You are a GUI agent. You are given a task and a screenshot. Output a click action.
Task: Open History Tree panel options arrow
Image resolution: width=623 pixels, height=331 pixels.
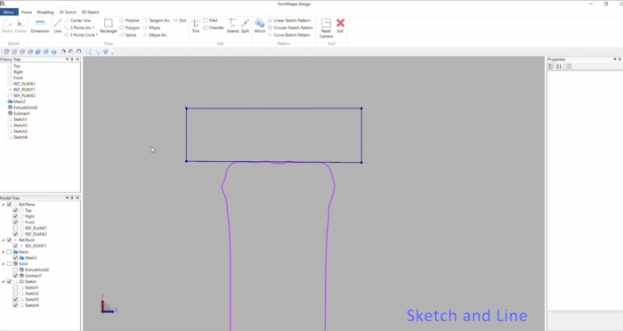(67, 60)
